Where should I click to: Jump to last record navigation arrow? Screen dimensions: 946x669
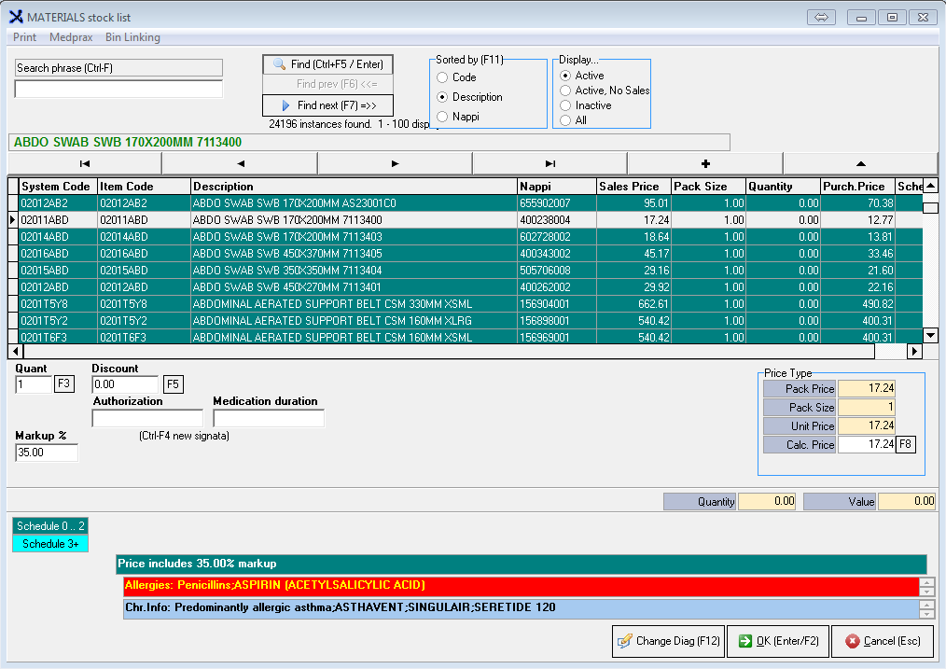tap(550, 163)
